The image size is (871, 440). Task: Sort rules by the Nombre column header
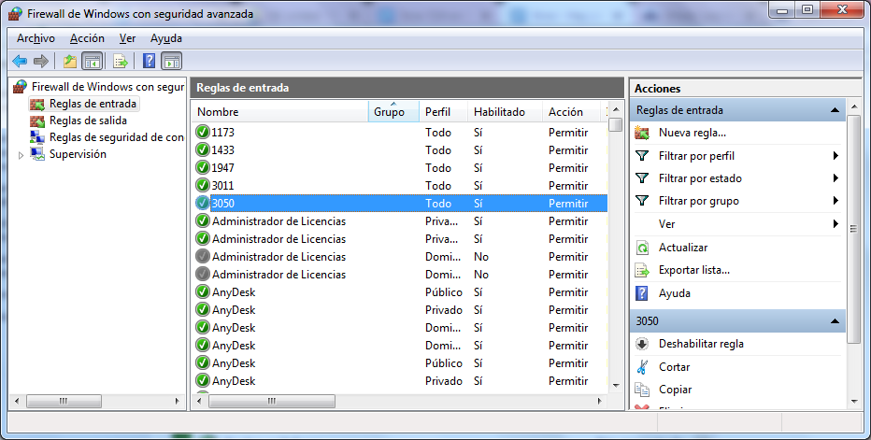[280, 112]
